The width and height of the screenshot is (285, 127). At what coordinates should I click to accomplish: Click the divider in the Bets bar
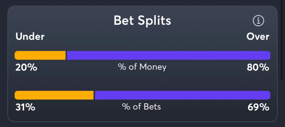click(94, 95)
